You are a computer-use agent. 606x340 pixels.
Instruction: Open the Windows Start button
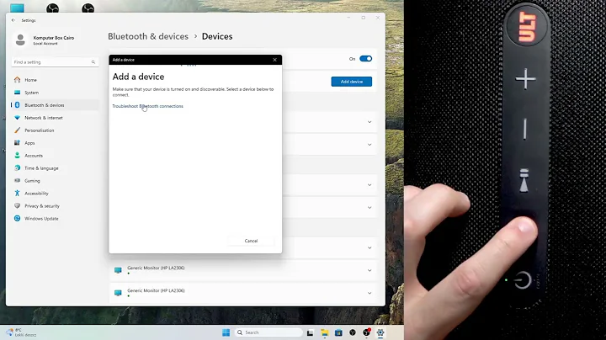click(226, 332)
